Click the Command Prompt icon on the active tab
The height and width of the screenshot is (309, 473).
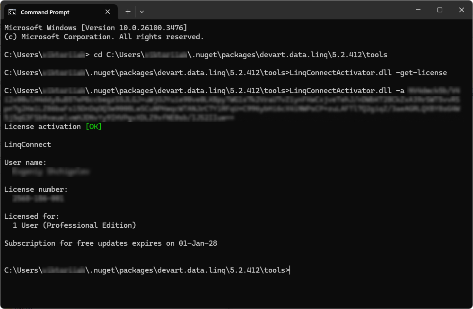click(x=11, y=12)
